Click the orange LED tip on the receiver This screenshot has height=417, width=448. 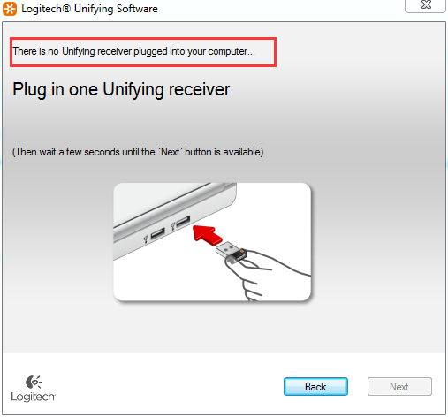click(242, 251)
